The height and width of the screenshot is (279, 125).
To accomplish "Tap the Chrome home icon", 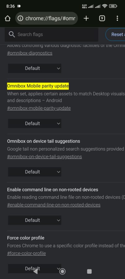I will 7,18.
